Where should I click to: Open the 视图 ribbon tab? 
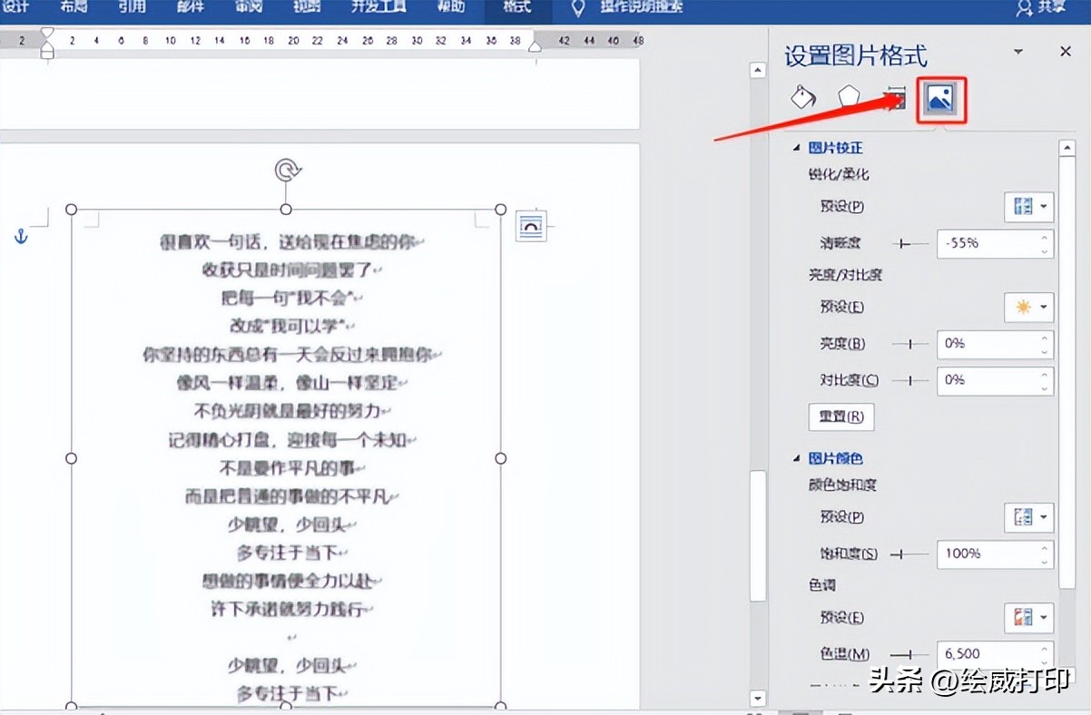(305, 8)
